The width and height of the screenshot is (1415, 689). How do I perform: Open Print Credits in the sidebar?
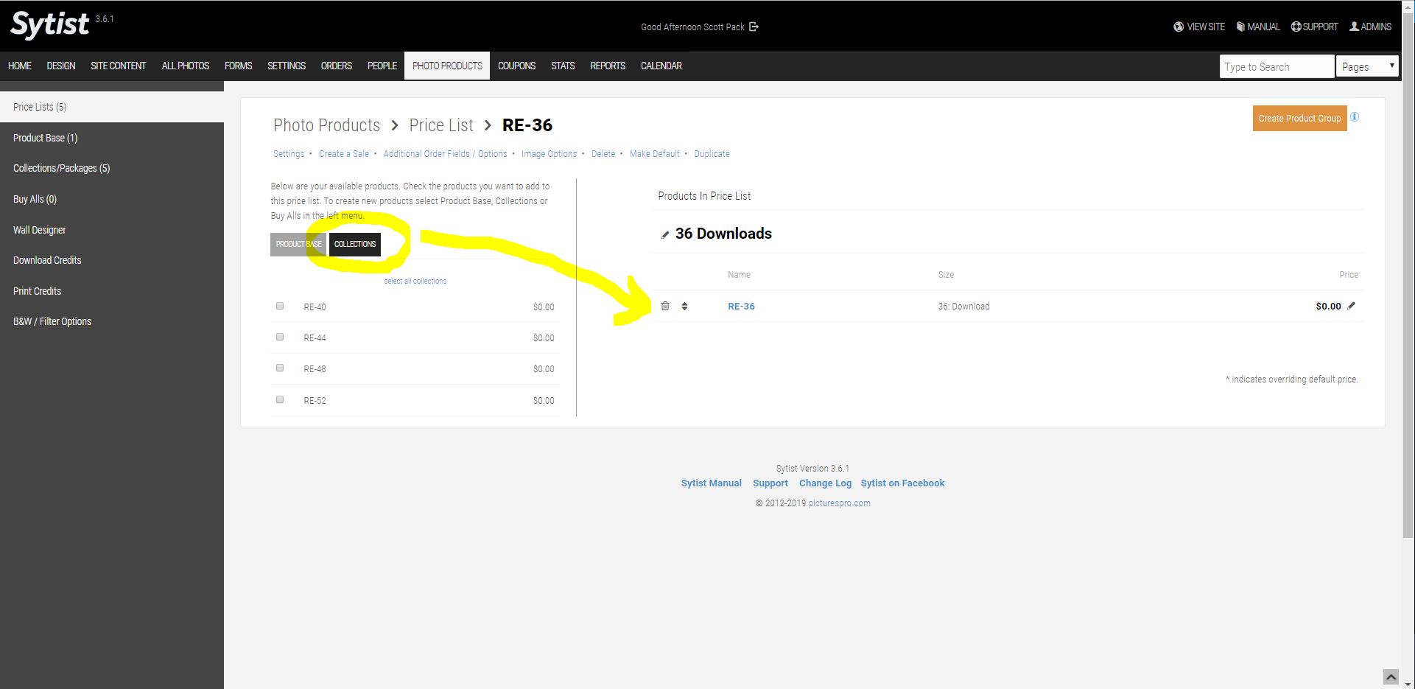37,291
